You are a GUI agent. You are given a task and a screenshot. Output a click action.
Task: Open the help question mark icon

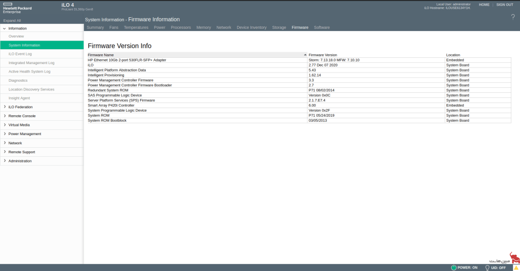point(513,17)
